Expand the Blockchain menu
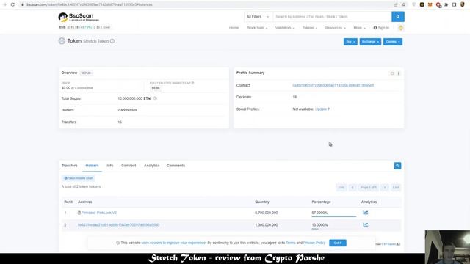 click(257, 28)
